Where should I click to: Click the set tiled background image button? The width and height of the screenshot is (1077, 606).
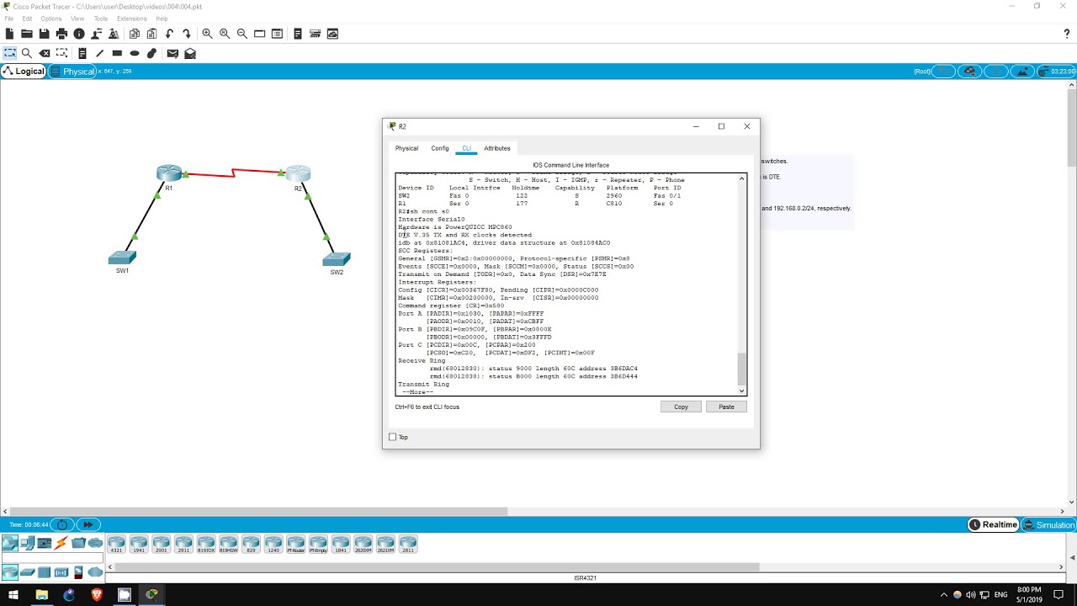(1023, 72)
